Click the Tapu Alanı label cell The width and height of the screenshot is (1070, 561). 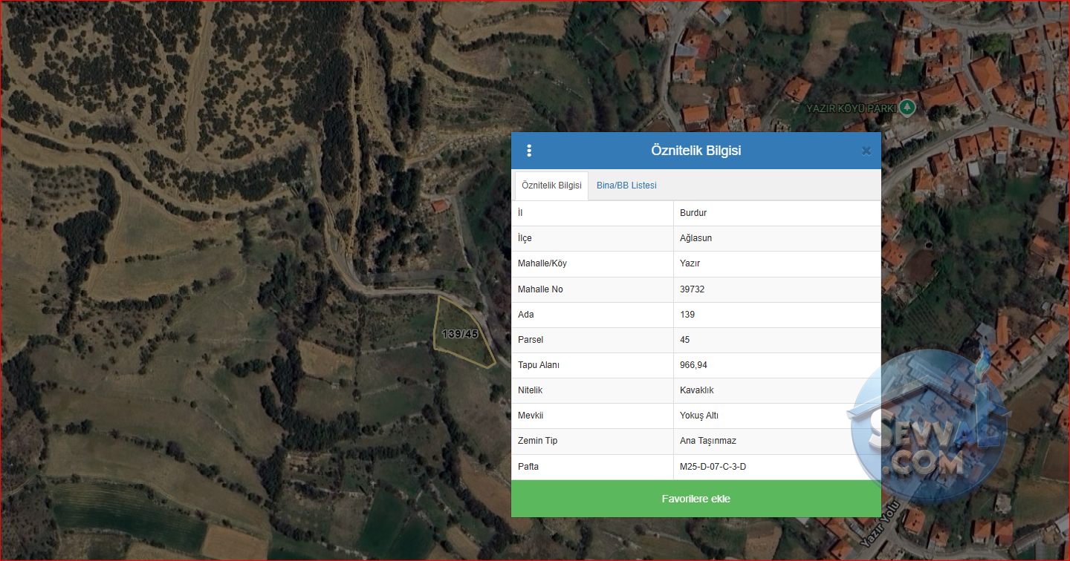point(592,365)
